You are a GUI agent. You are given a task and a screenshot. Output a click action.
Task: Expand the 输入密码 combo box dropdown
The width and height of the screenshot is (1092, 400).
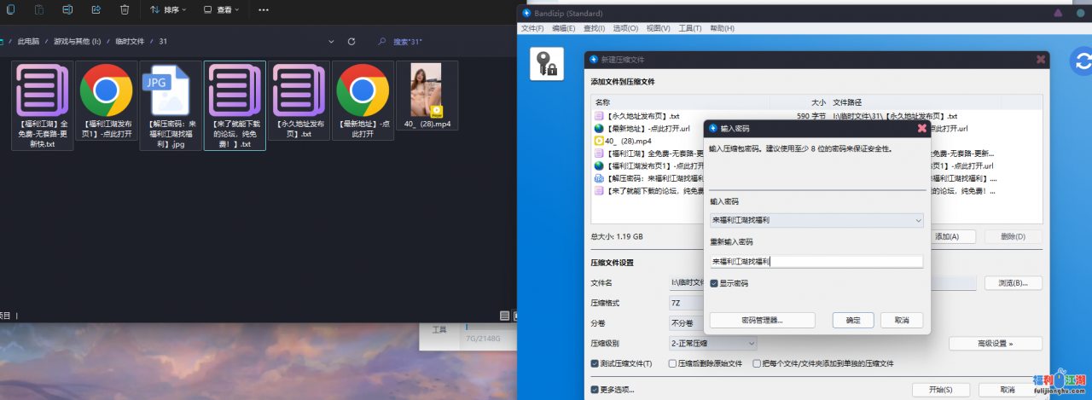click(x=917, y=221)
